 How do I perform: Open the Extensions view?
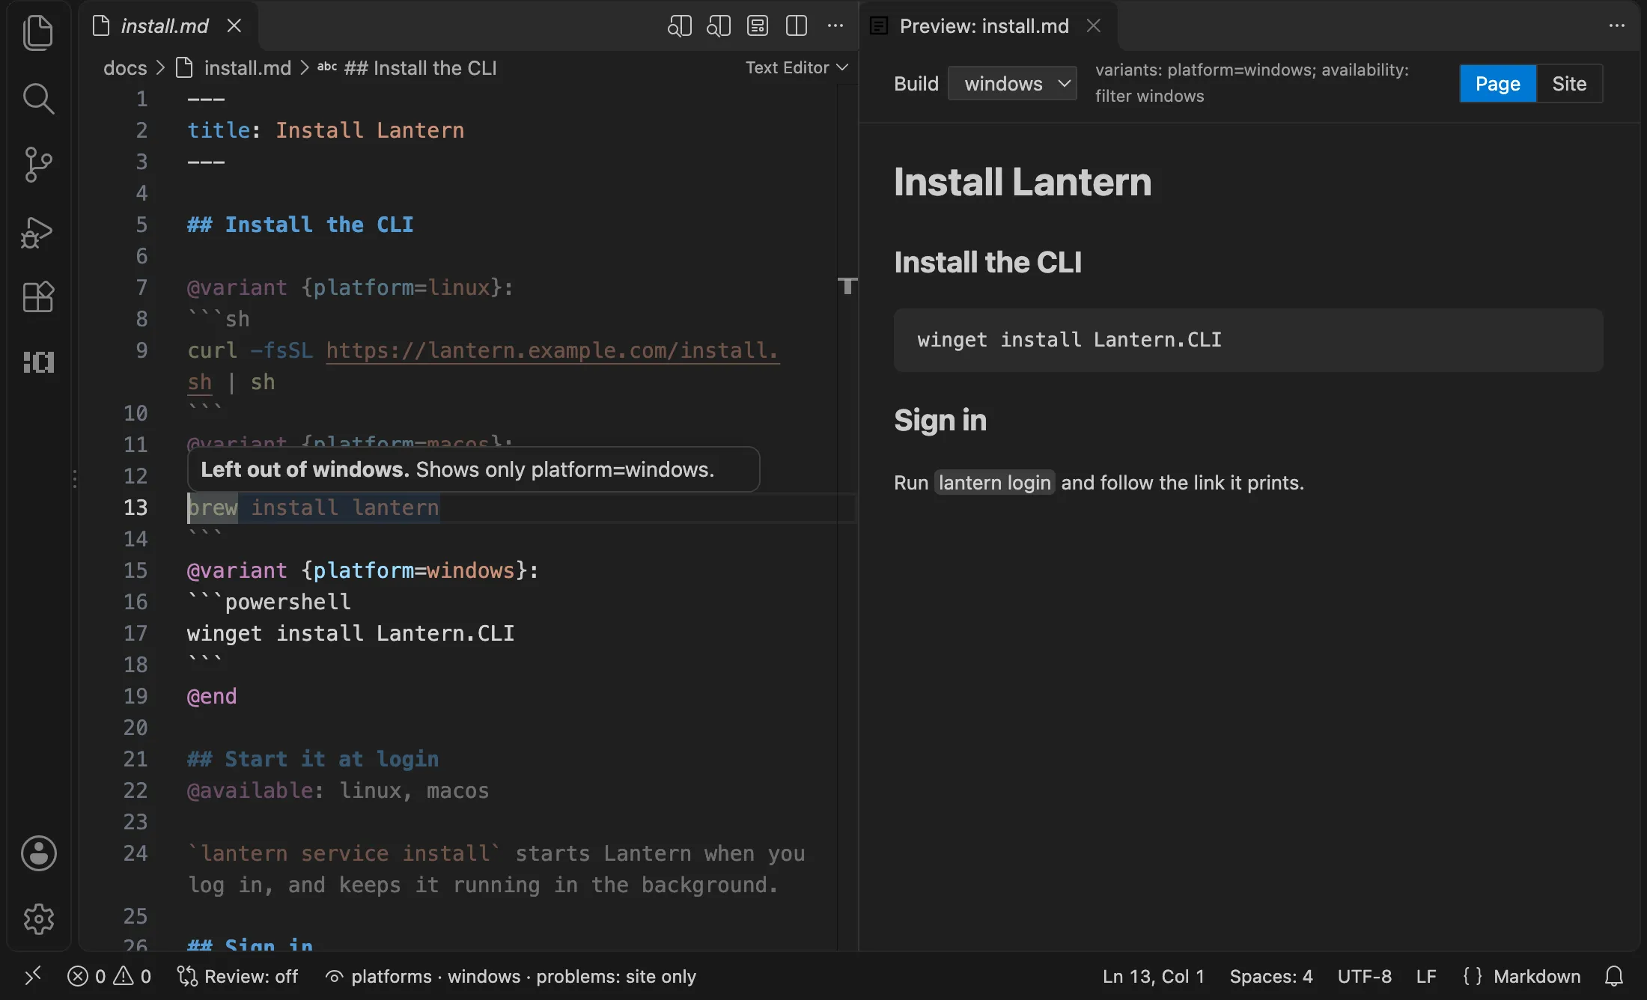[38, 297]
